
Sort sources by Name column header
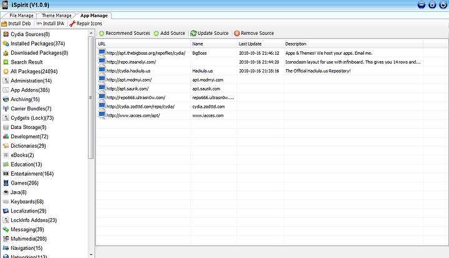pyautogui.click(x=214, y=44)
